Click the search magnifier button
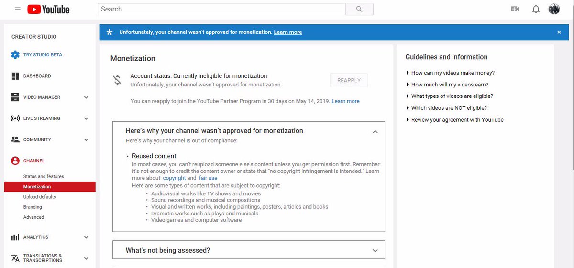Screen dimensions: 574x268 tap(359, 9)
